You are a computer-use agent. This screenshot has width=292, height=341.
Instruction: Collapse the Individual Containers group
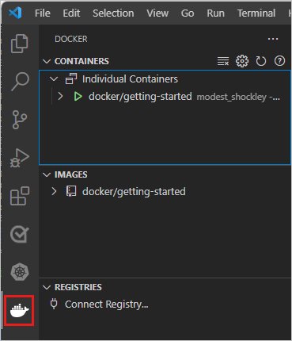tap(54, 79)
